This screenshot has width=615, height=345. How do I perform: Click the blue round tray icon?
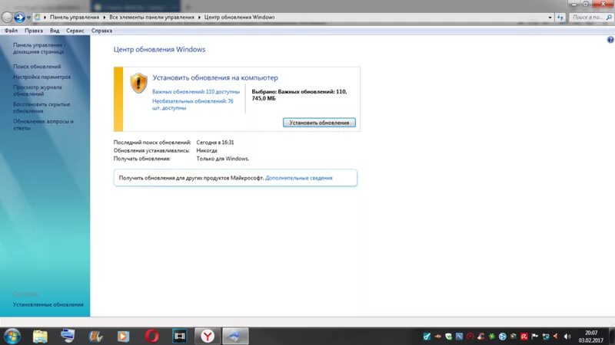503,337
